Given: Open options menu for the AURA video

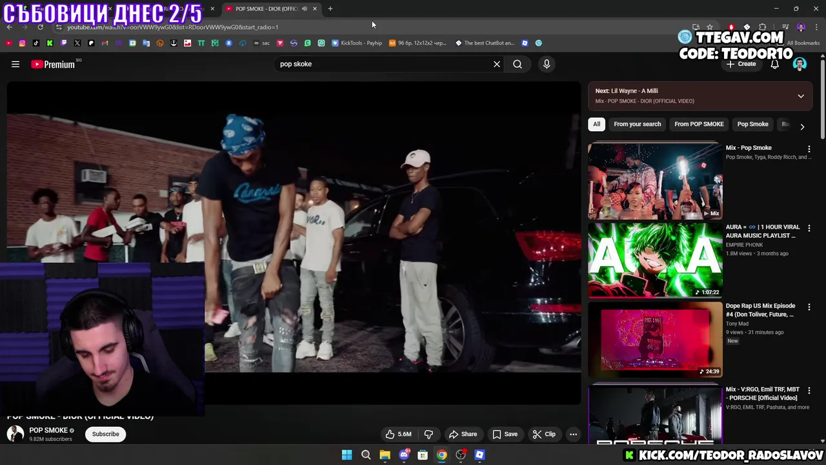Looking at the screenshot, I should [809, 228].
